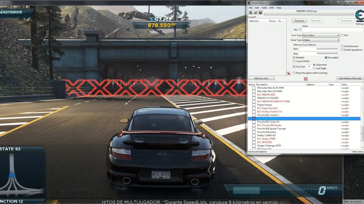The width and height of the screenshot is (364, 204).
Task: Click red circle delete-all-addresses icon
Action: click(306, 79)
